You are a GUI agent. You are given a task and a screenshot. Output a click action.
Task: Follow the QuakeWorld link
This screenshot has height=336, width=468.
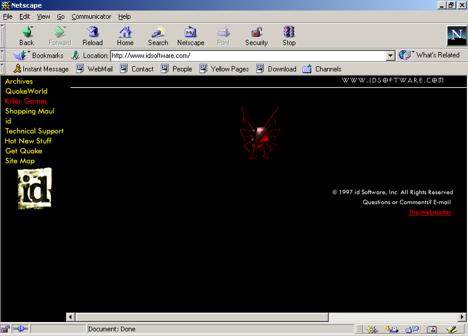pyautogui.click(x=26, y=91)
